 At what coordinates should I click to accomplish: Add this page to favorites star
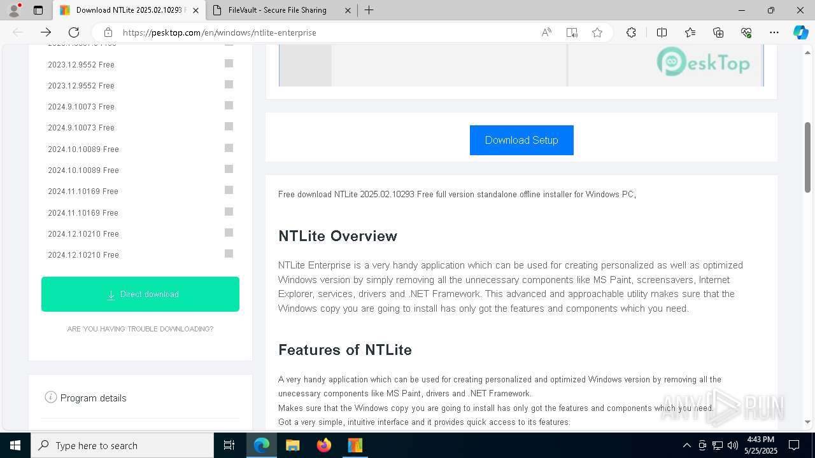coord(597,32)
